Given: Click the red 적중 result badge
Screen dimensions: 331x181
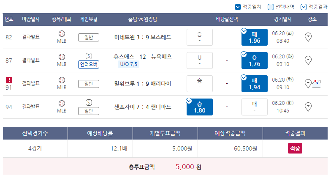Looking at the screenshot, I should tap(295, 148).
